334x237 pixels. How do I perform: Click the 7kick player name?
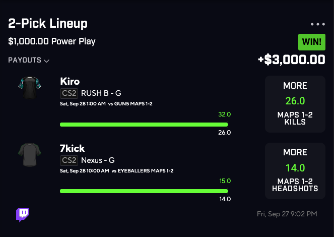click(72, 148)
